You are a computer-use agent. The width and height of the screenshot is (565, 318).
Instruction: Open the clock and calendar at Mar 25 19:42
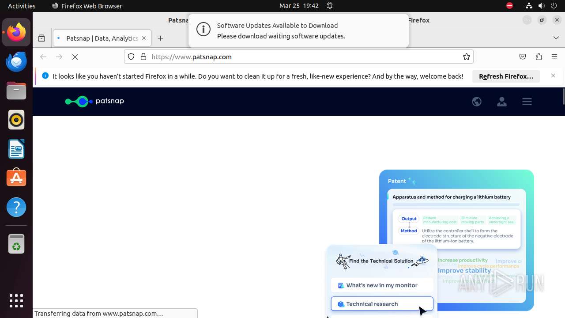coord(299,6)
